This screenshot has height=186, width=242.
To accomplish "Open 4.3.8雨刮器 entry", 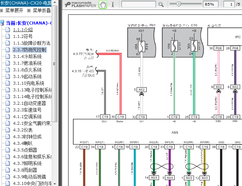I will point(25,170).
